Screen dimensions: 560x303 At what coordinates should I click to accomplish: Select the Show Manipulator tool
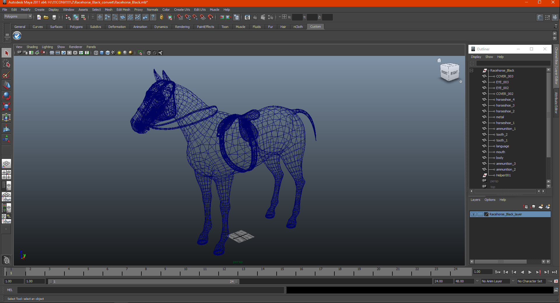pos(6,139)
